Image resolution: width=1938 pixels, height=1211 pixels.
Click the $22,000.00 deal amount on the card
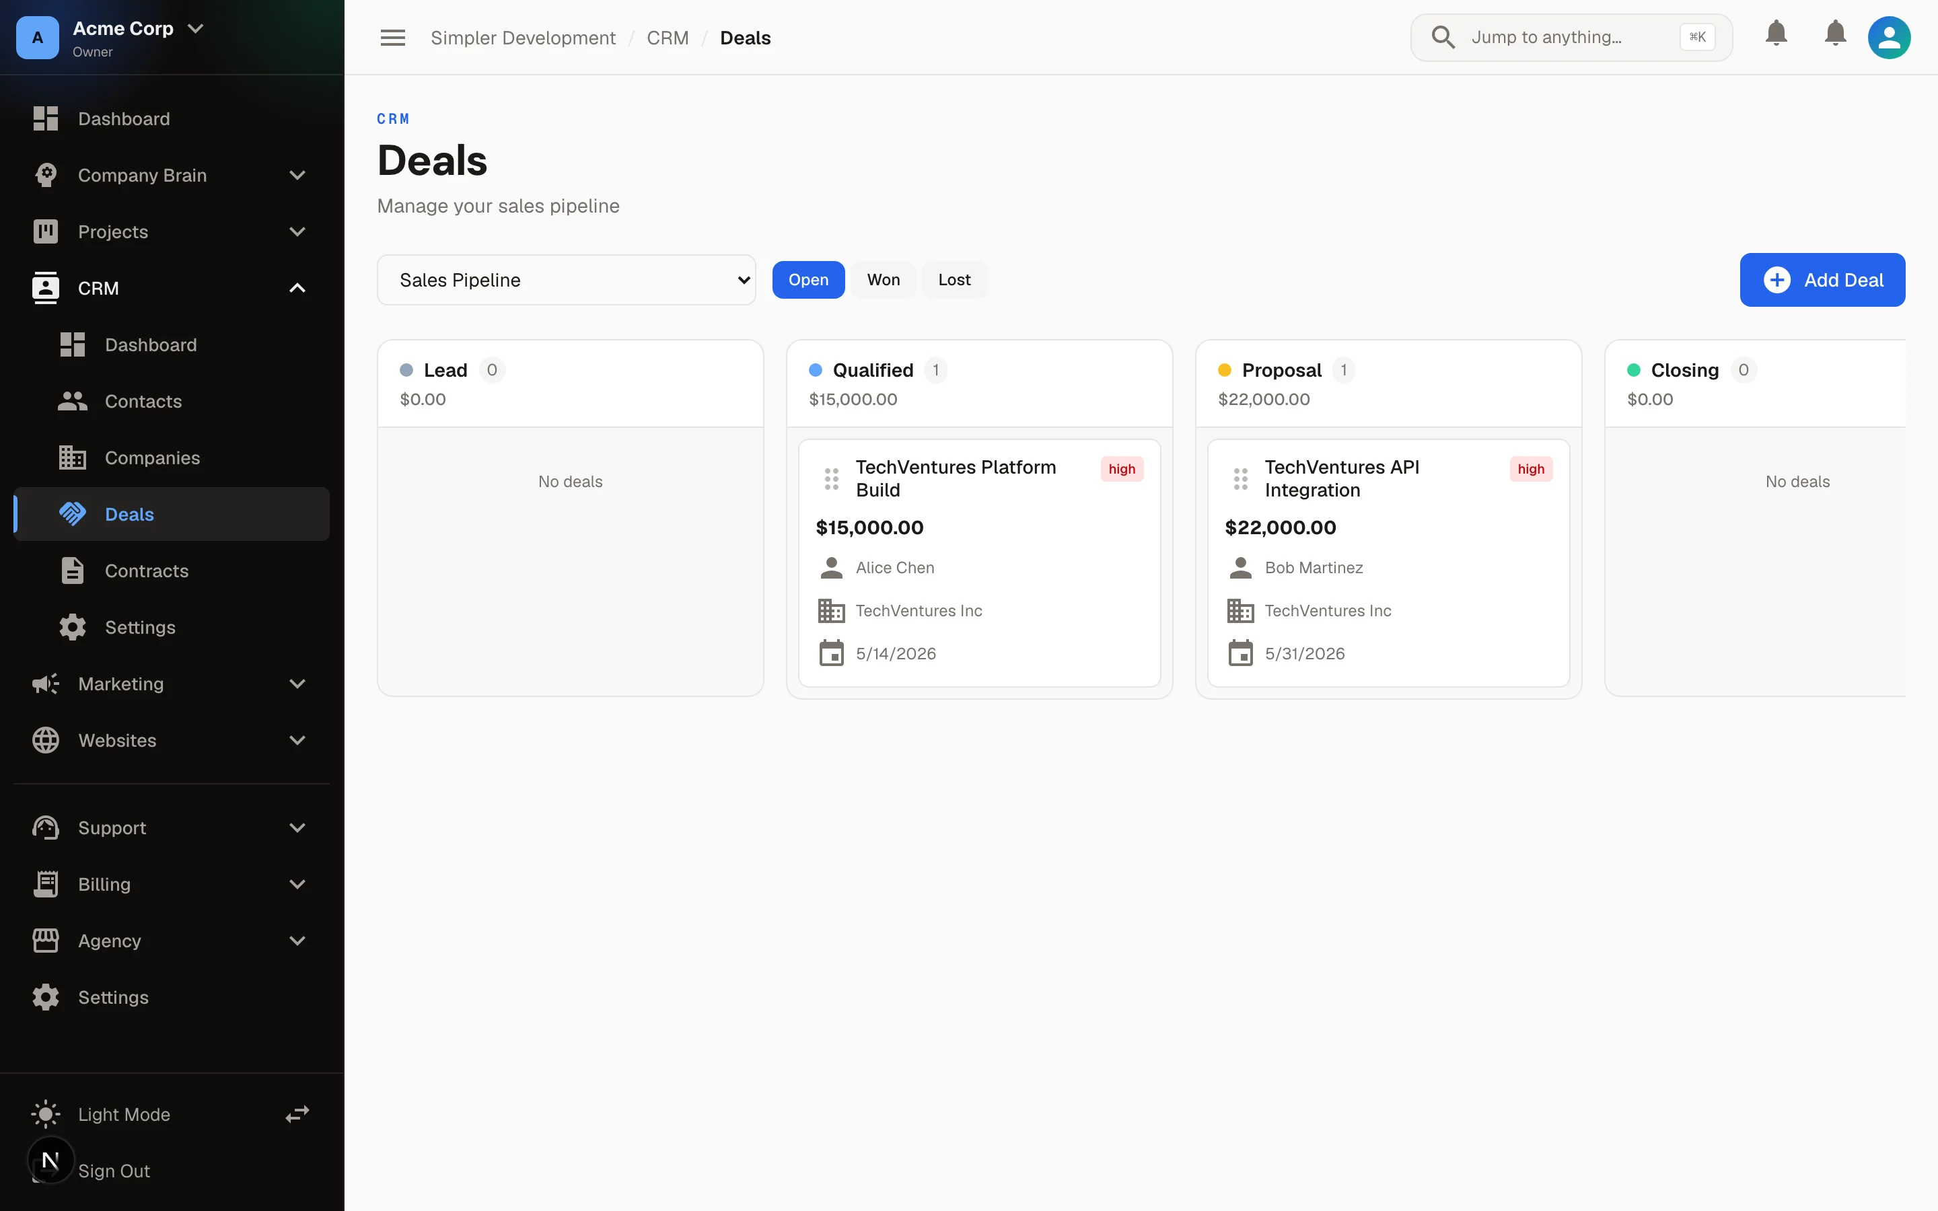click(x=1280, y=528)
